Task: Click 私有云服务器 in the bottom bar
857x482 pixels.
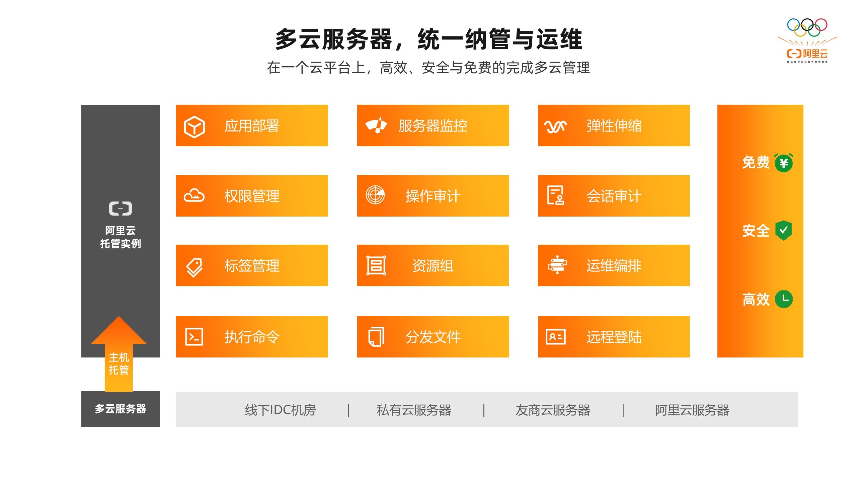Action: click(x=414, y=410)
